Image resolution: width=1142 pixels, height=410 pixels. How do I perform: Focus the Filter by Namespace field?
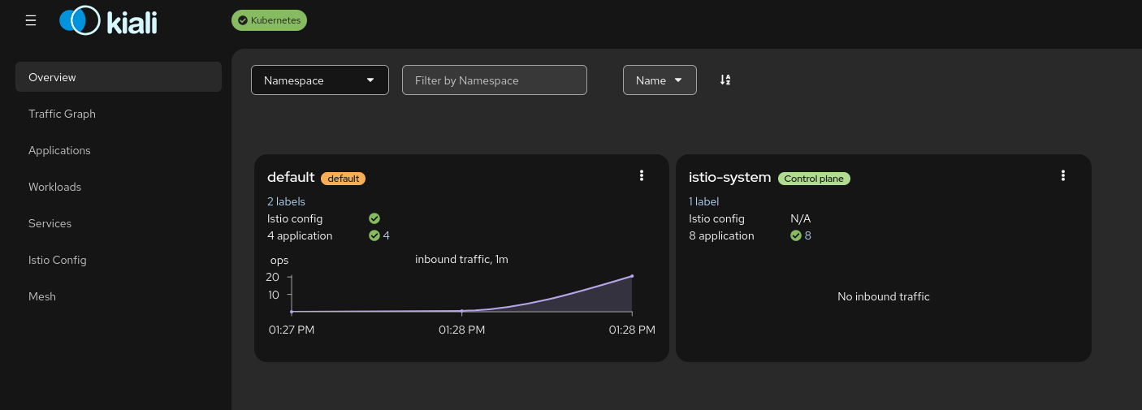(x=495, y=80)
